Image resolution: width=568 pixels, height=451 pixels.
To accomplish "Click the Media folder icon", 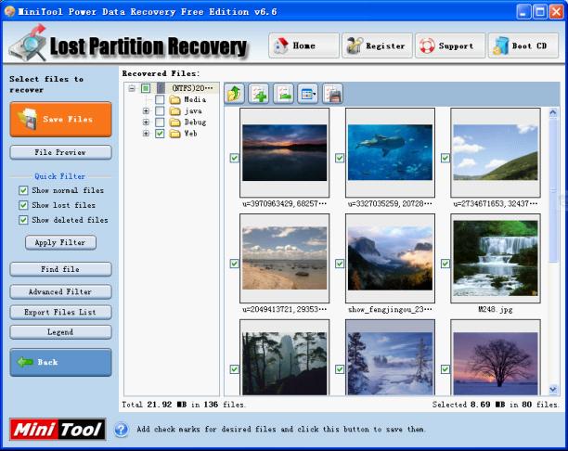I will [x=175, y=99].
